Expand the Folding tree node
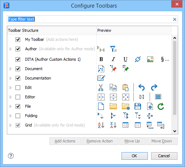Image resolution: width=185 pixels, height=167 pixels. (10, 116)
